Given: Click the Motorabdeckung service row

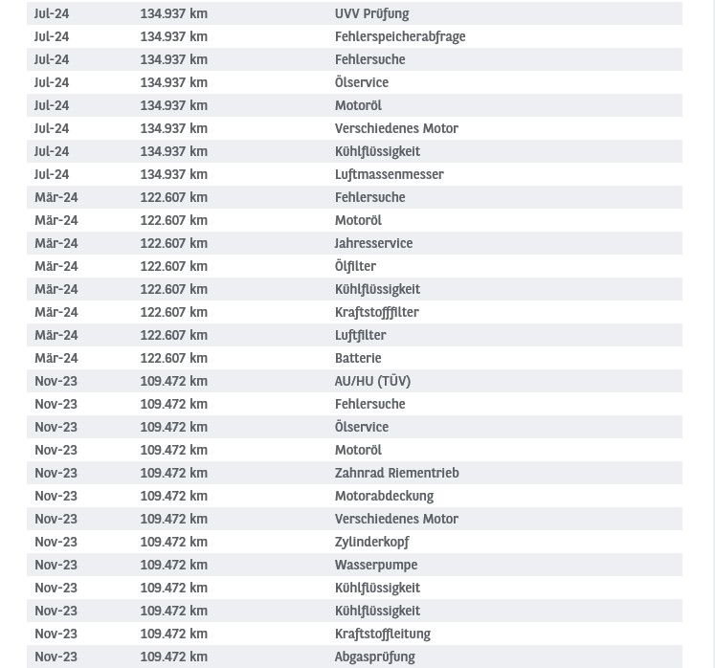Looking at the screenshot, I should click(354, 496).
